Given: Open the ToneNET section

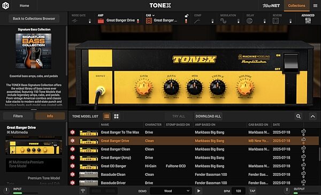Looking at the screenshot, I should click(x=271, y=6).
